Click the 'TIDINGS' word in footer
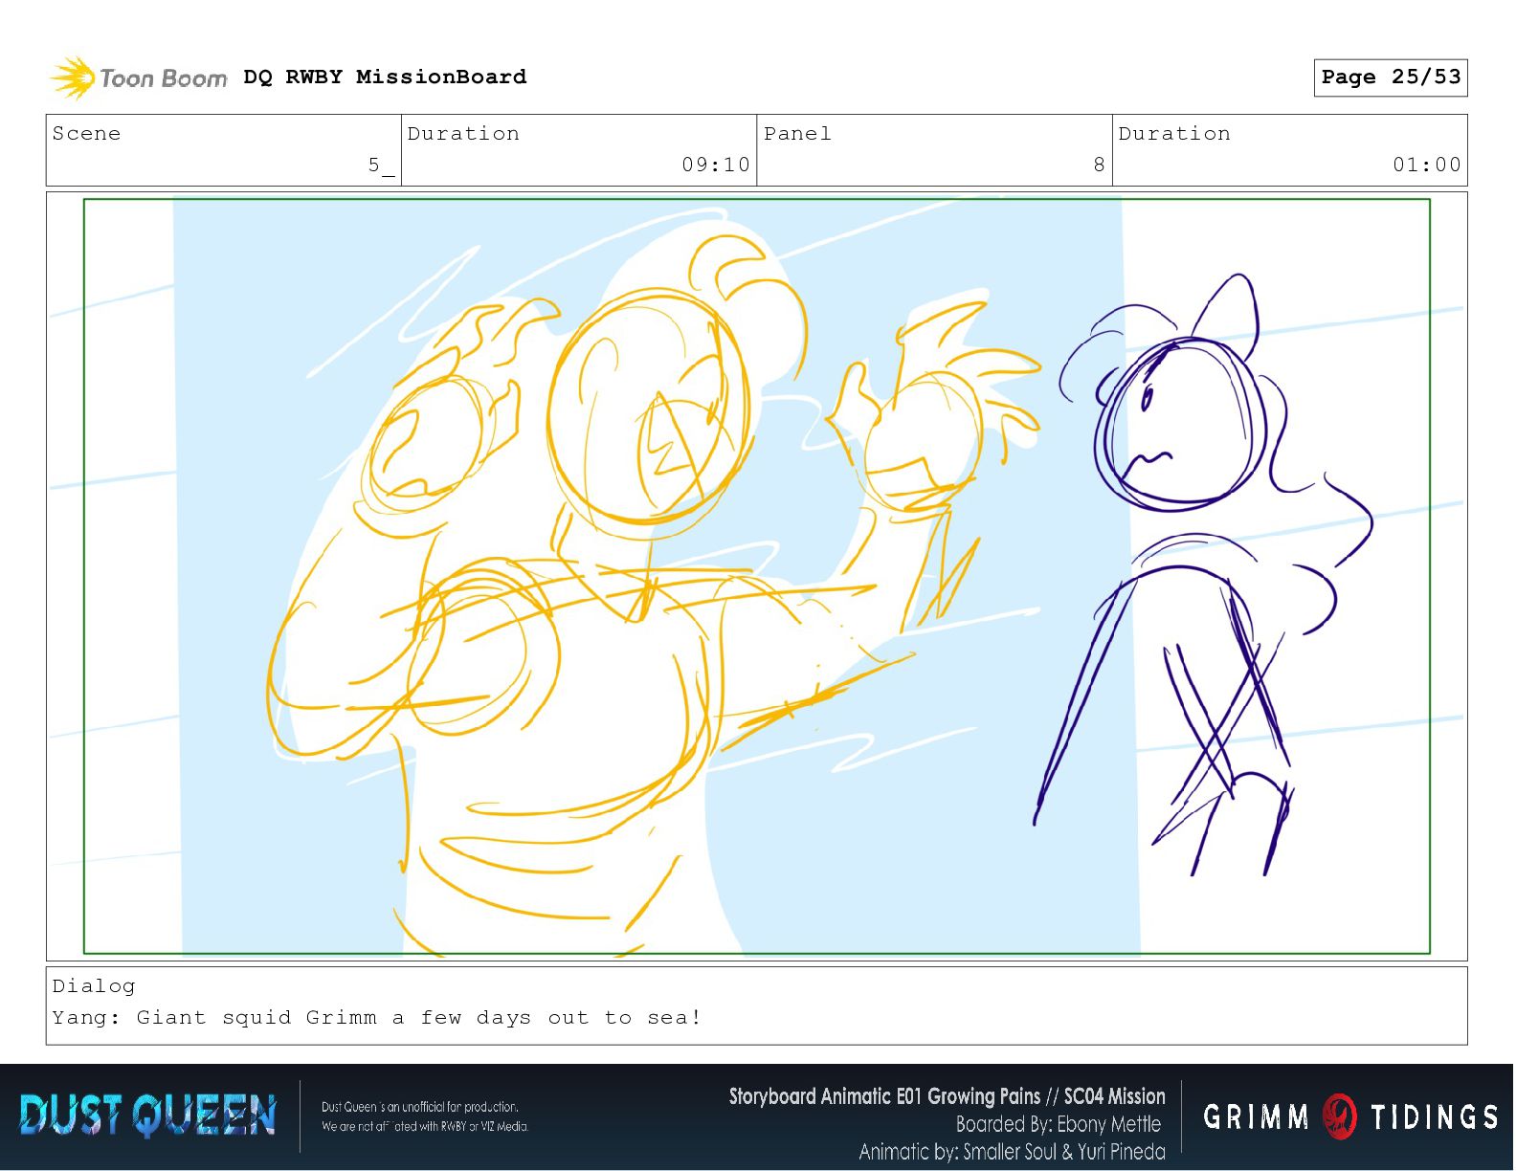1516x1171 pixels. tap(1434, 1116)
